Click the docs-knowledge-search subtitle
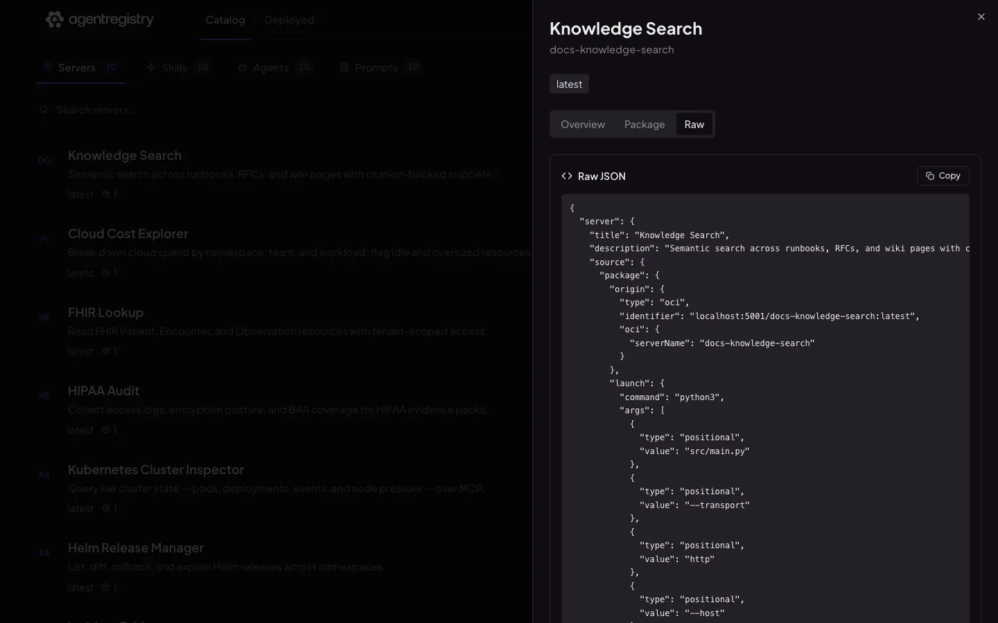The width and height of the screenshot is (998, 623). pos(611,50)
